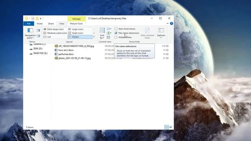251x141 pixels.
Task: Select Details layout
Action: (x=80, y=37)
